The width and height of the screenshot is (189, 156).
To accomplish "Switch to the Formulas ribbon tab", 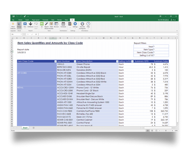I will (45, 20).
